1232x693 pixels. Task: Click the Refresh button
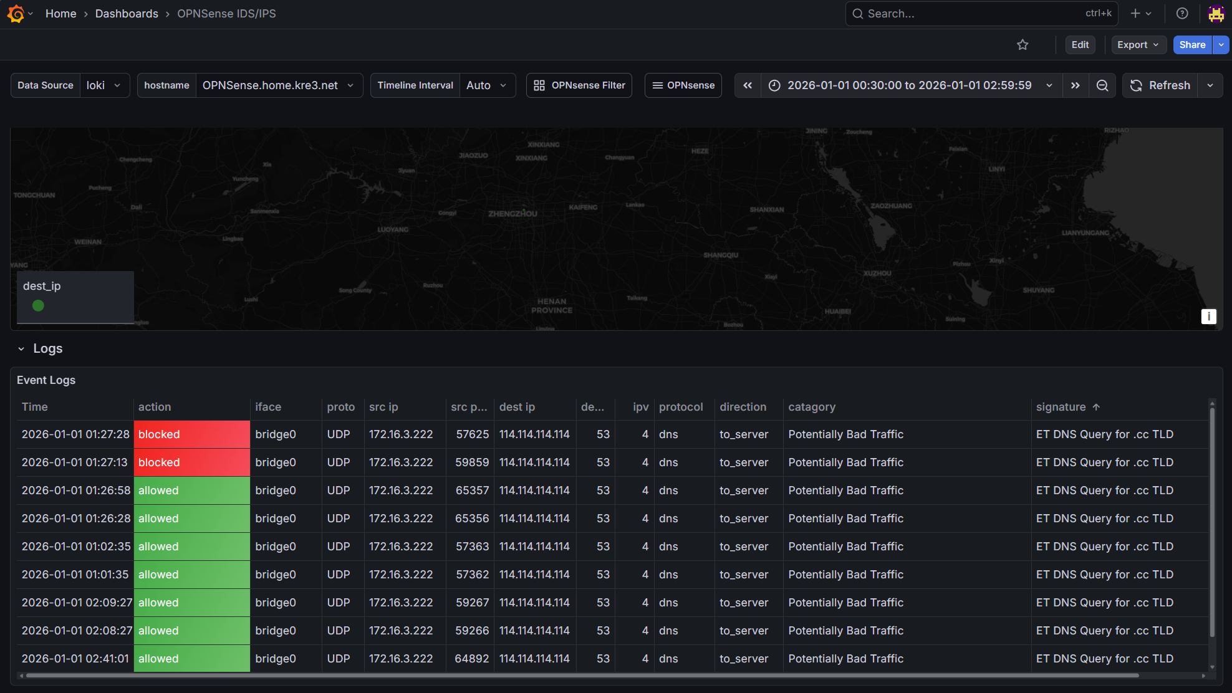(x=1160, y=85)
